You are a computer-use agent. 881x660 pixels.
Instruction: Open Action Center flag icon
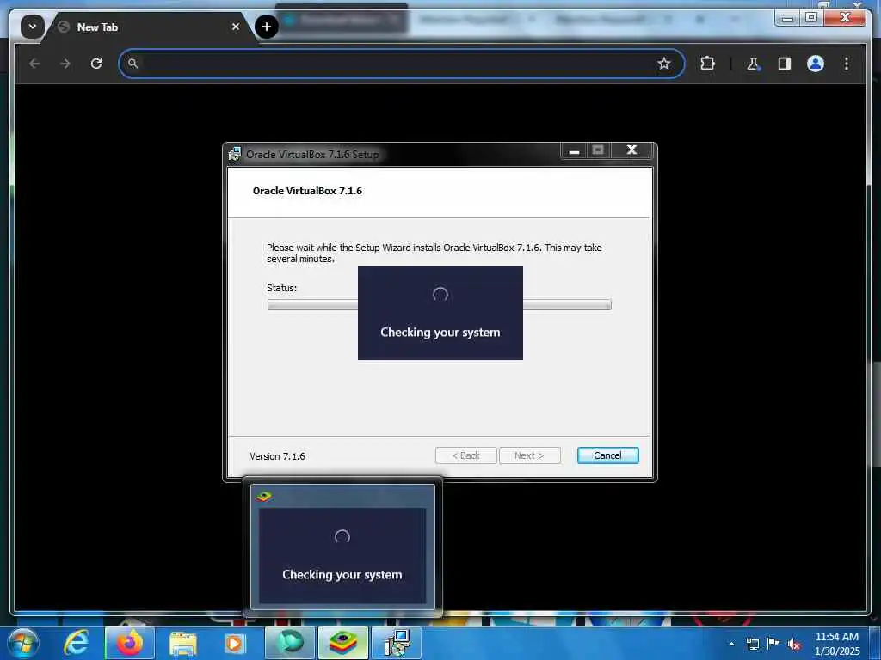click(x=773, y=643)
